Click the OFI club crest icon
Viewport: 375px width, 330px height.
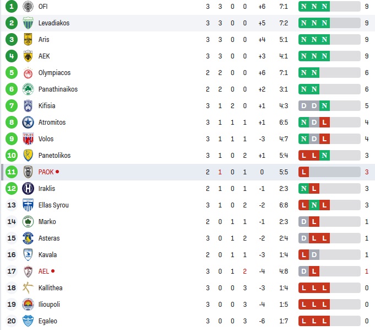pyautogui.click(x=28, y=7)
